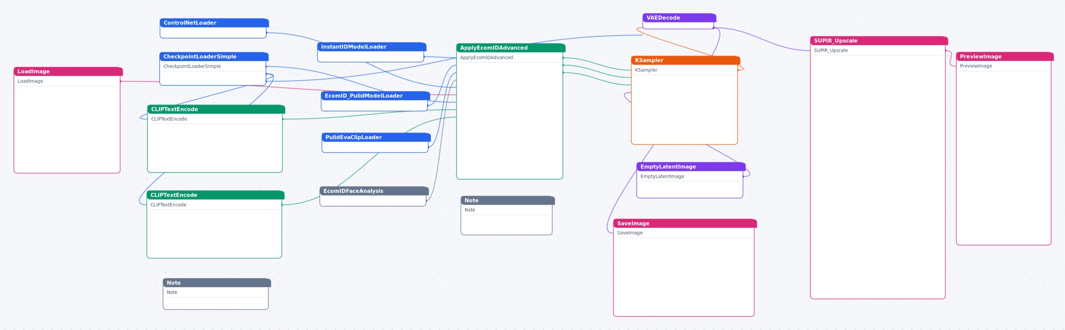Select the LoadImage node's pink title bar
Image resolution: width=1065 pixels, height=330 pixels.
(x=68, y=72)
